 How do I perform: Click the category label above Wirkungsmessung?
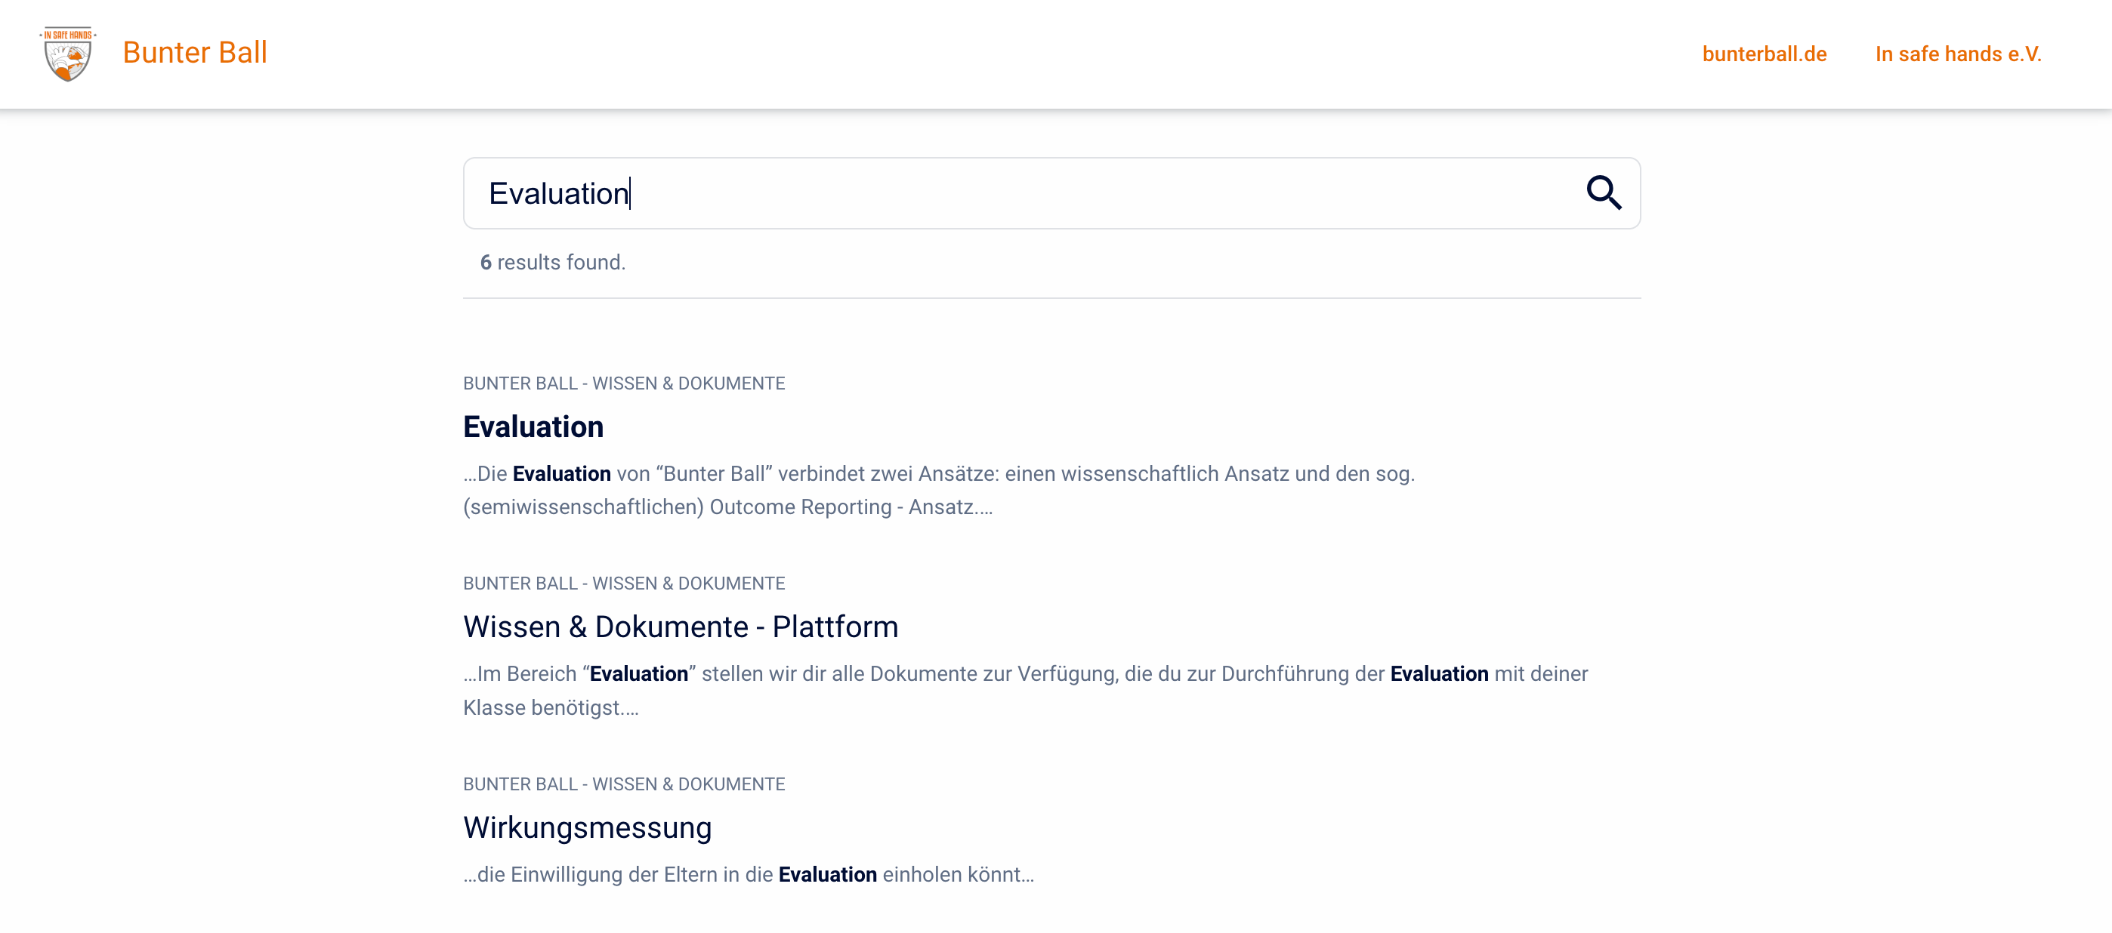(624, 784)
